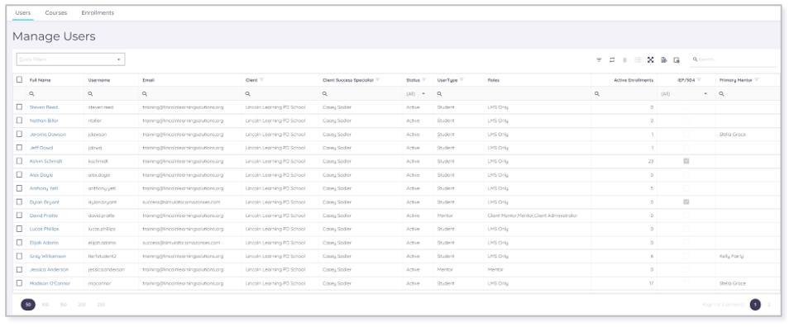
Task: Switch to the Users tab
Action: [x=22, y=12]
